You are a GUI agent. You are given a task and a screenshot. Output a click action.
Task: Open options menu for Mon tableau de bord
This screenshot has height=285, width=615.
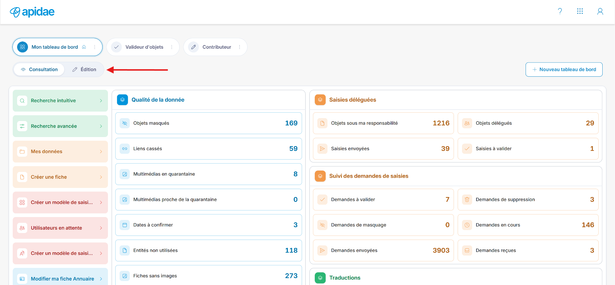[x=95, y=47]
